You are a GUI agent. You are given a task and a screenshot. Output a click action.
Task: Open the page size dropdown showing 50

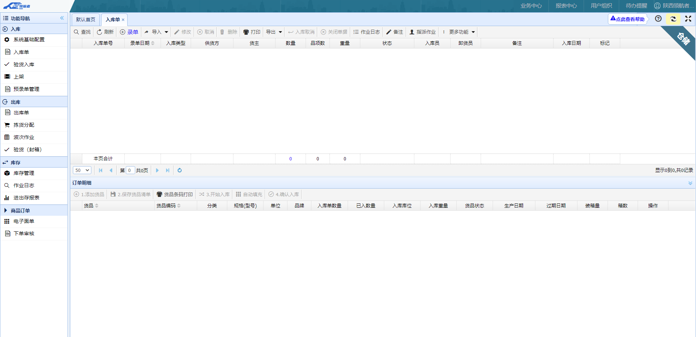82,170
